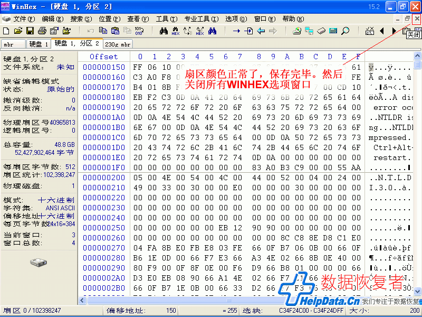Open the 搜索(S) menu
The image size is (422, 317).
point(81,19)
